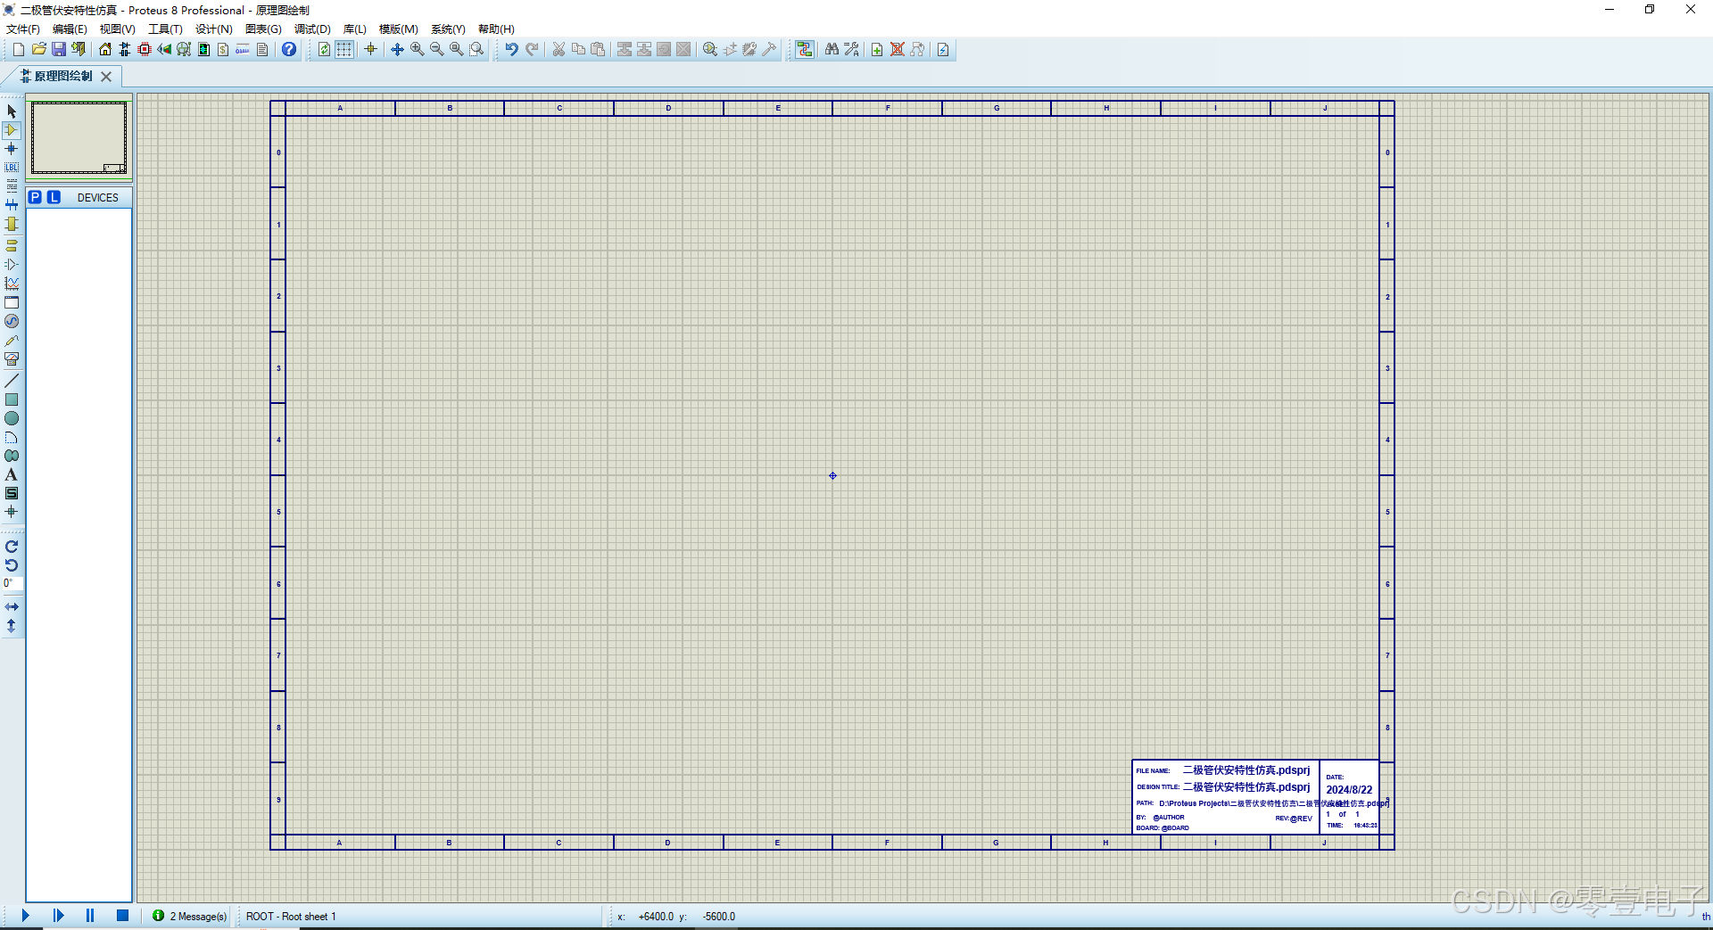Select the Generator mode tool
This screenshot has width=1713, height=930.
click(12, 322)
